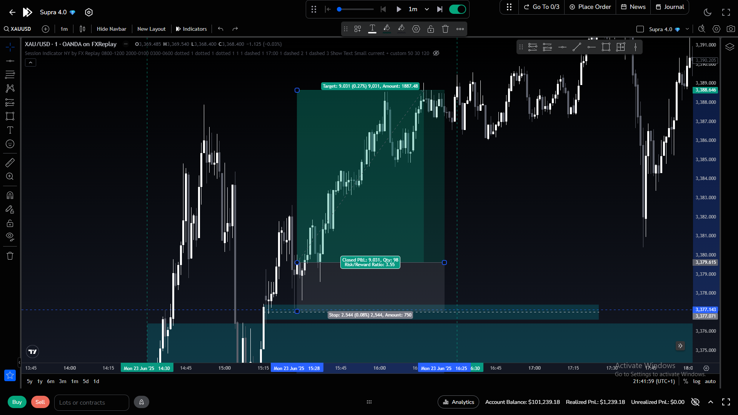Open the News tab
The height and width of the screenshot is (415, 738).
pos(633,7)
